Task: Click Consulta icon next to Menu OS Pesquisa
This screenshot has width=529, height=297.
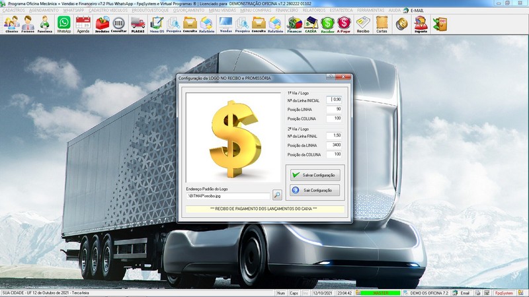Action: click(x=190, y=24)
